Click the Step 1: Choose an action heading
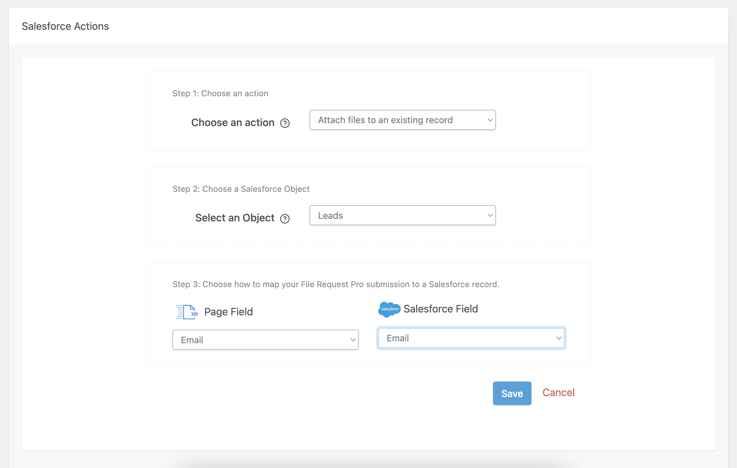This screenshot has height=468, width=737. pyautogui.click(x=220, y=93)
